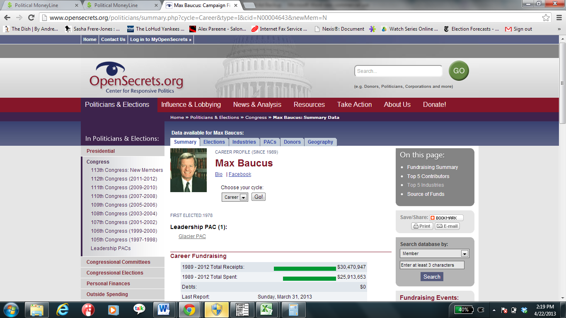Open Resources nav menu
Viewport: 566px width, 318px height.
[309, 105]
